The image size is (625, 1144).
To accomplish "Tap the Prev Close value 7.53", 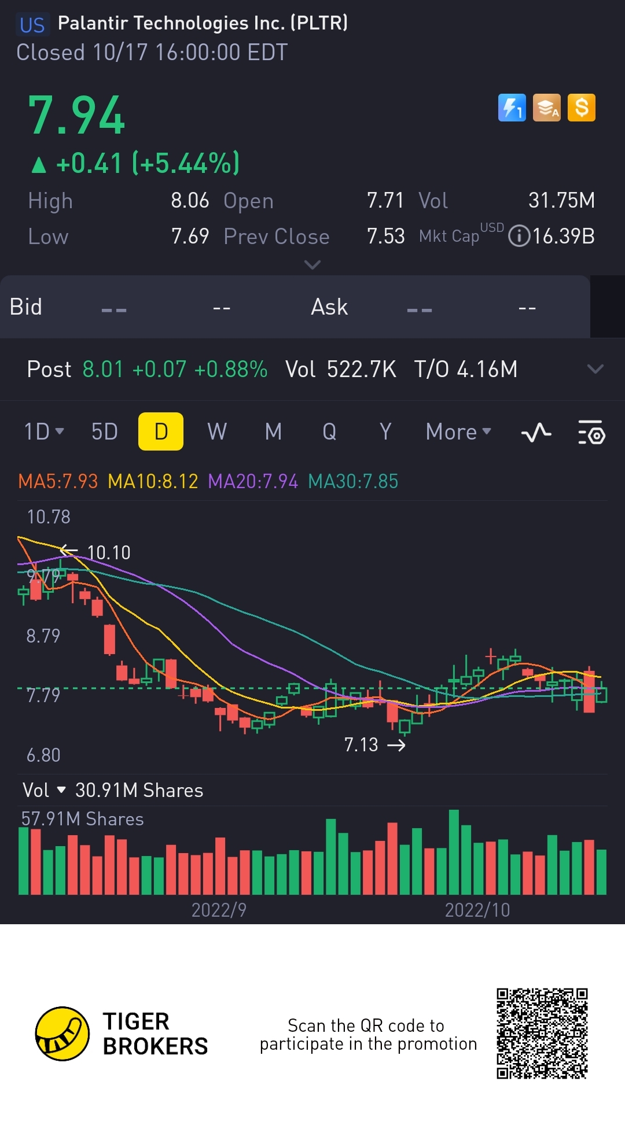I will coord(385,236).
